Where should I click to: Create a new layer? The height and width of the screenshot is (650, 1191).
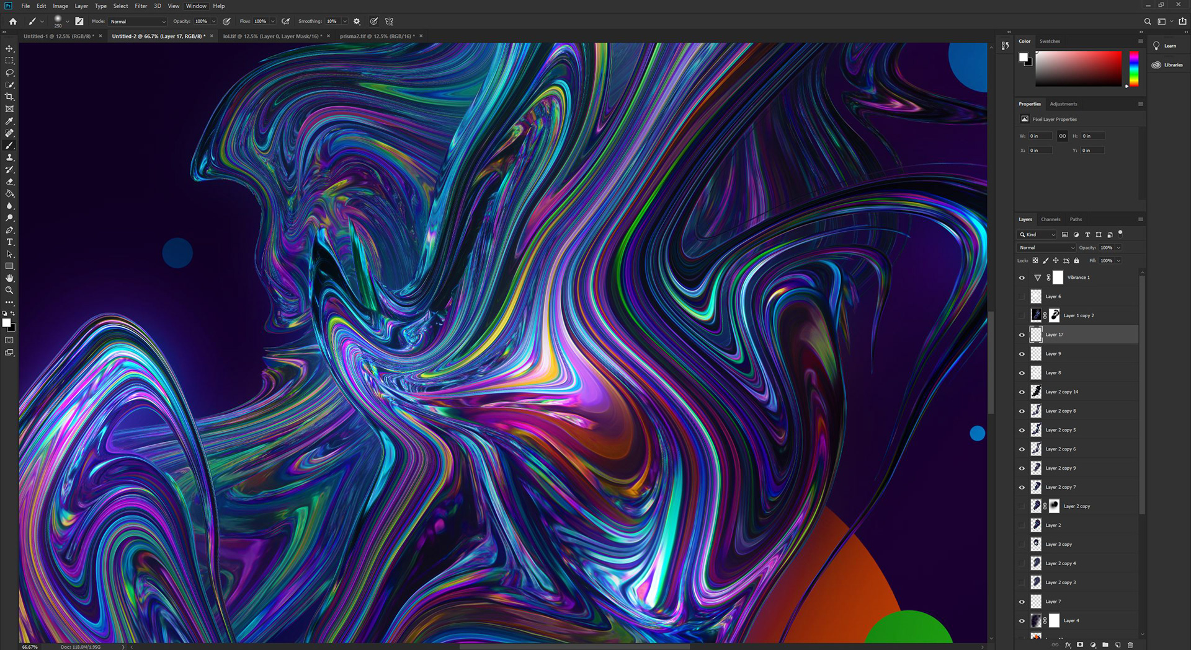[x=1118, y=644]
